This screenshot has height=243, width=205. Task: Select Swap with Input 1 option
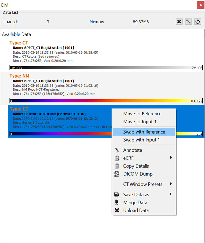(x=141, y=140)
